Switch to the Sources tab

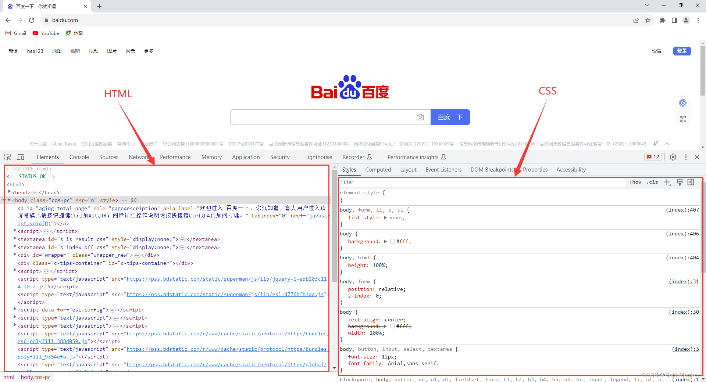point(109,157)
